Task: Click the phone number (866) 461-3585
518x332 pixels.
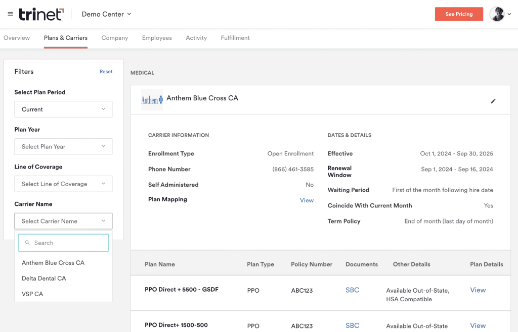Action: (x=293, y=170)
